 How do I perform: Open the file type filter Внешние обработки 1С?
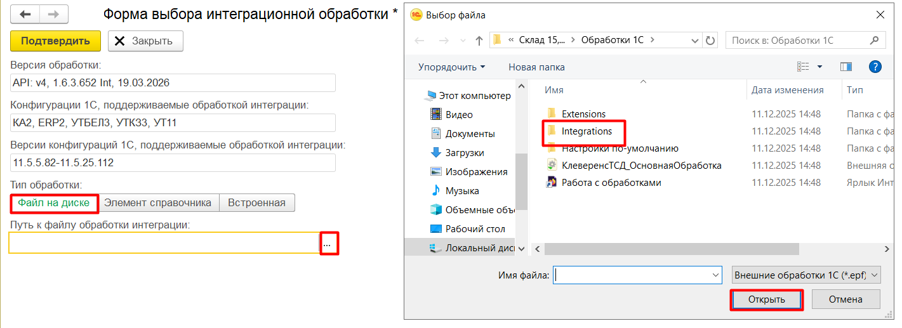pyautogui.click(x=806, y=275)
